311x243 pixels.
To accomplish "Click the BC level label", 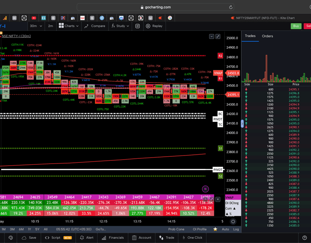I will (220, 114).
